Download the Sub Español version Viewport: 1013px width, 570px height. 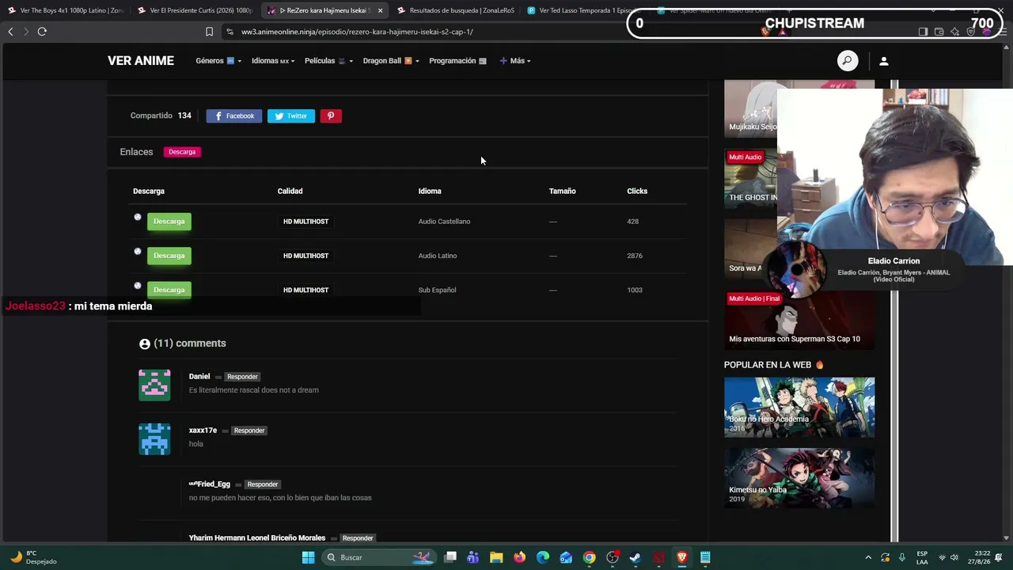click(x=169, y=290)
